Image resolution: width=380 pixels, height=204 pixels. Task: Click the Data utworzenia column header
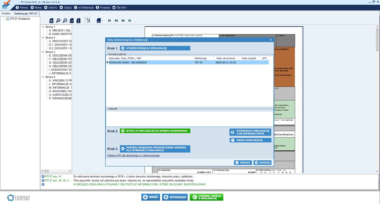coord(226,58)
